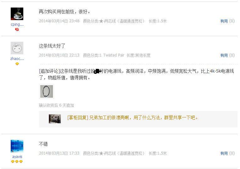The width and height of the screenshot is (240, 169).
Task: Open username link zhaoc...
Action: (17, 59)
